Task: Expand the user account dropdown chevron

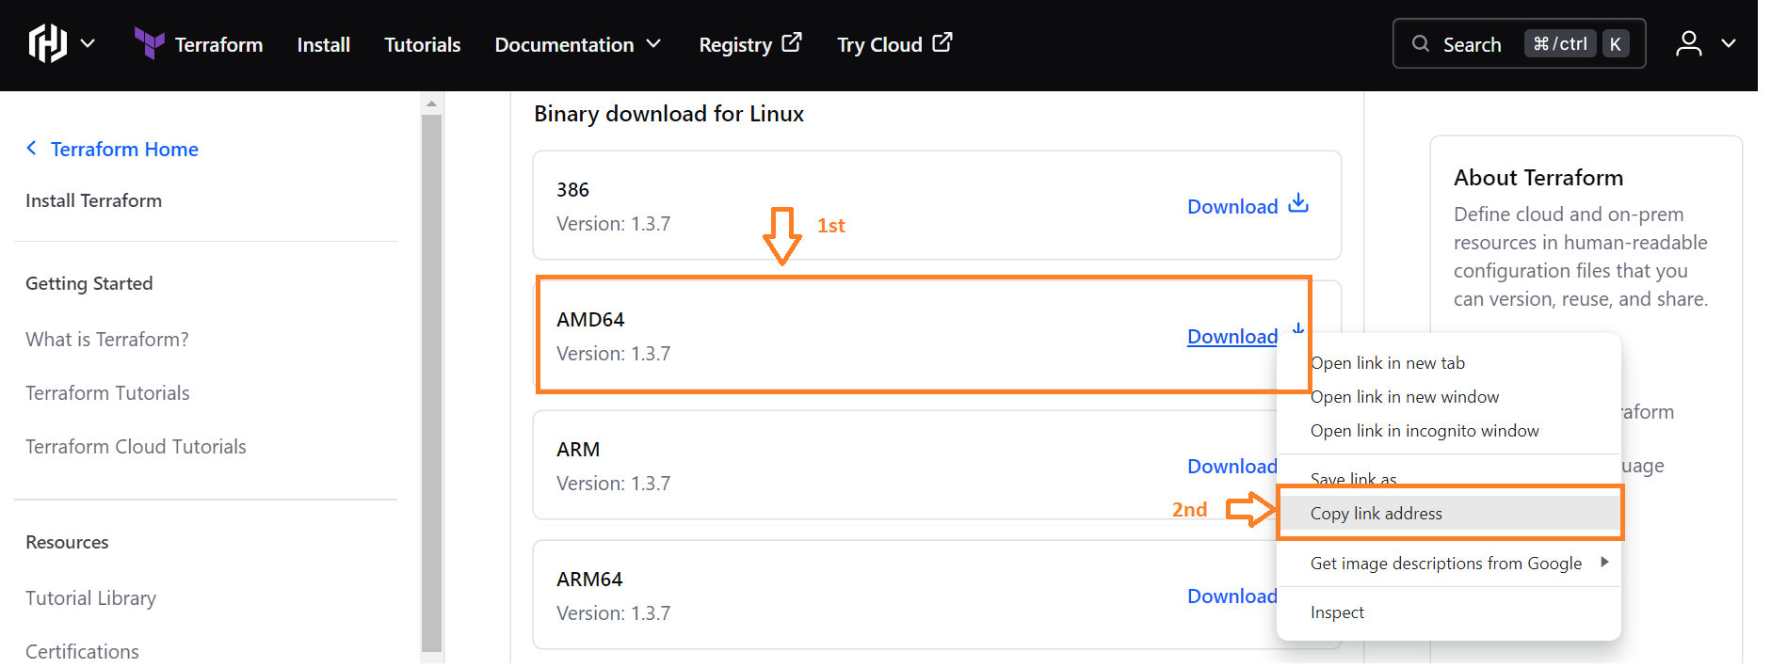Action: point(1729,43)
